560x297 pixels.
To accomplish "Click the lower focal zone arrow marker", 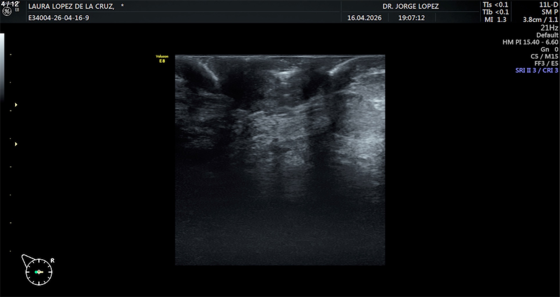I will pyautogui.click(x=16, y=144).
